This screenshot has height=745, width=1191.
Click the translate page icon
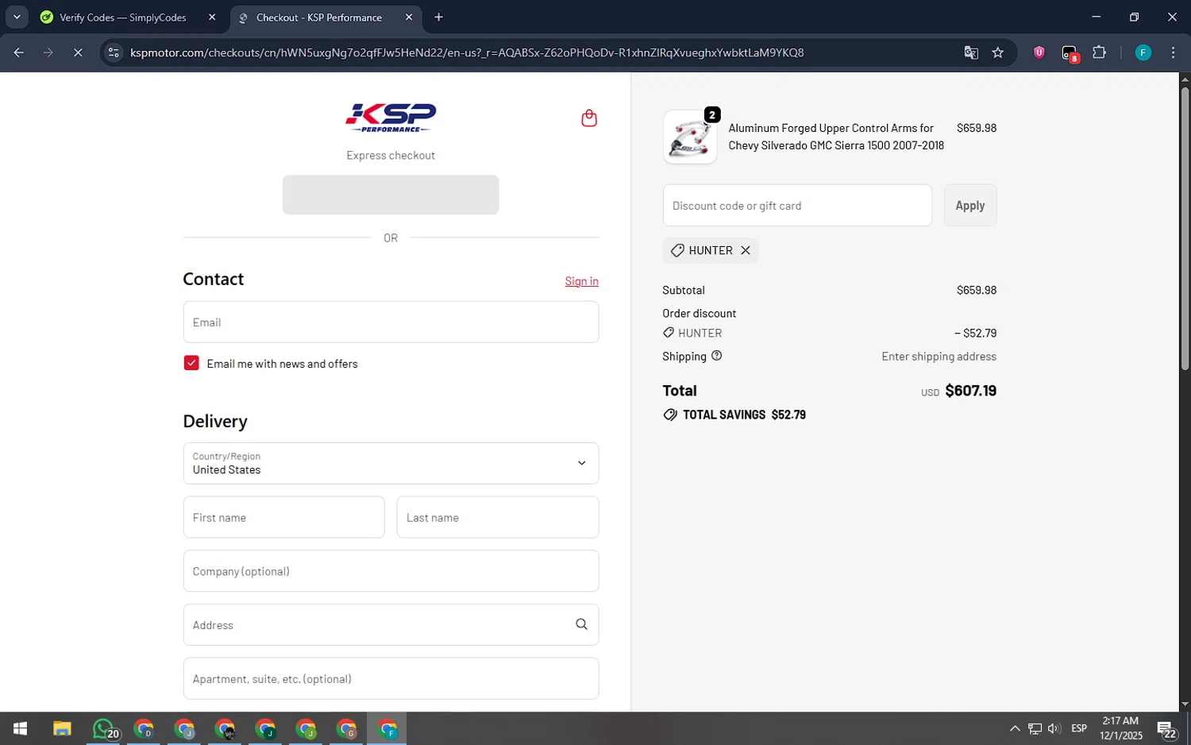pos(970,52)
